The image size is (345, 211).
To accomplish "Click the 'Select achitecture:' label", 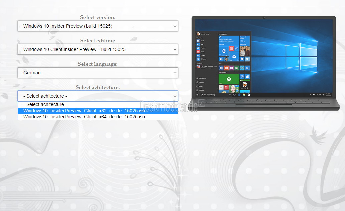I will [98, 87].
